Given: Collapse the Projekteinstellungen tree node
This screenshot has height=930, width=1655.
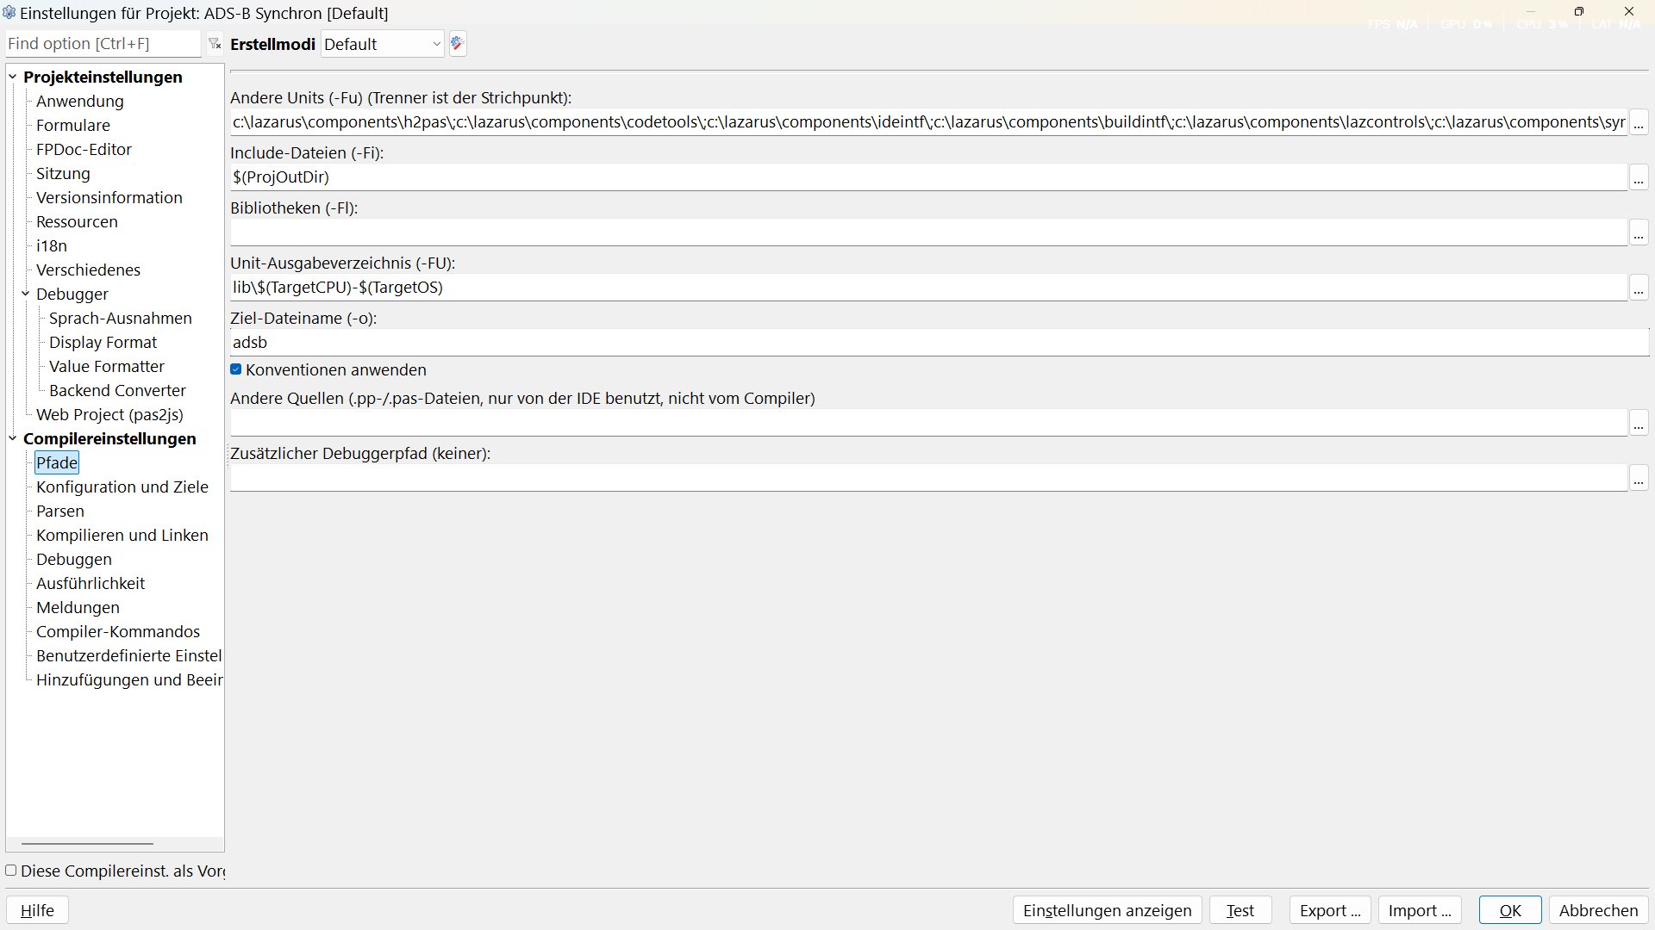Looking at the screenshot, I should 13,77.
